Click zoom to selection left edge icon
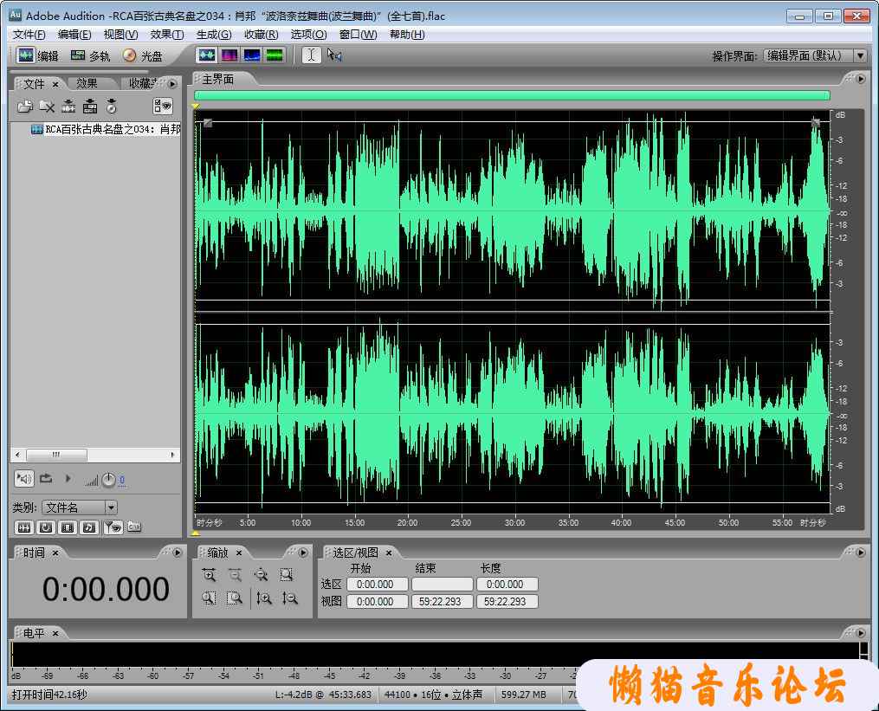Screen dimensions: 879x711 pyautogui.click(x=209, y=598)
